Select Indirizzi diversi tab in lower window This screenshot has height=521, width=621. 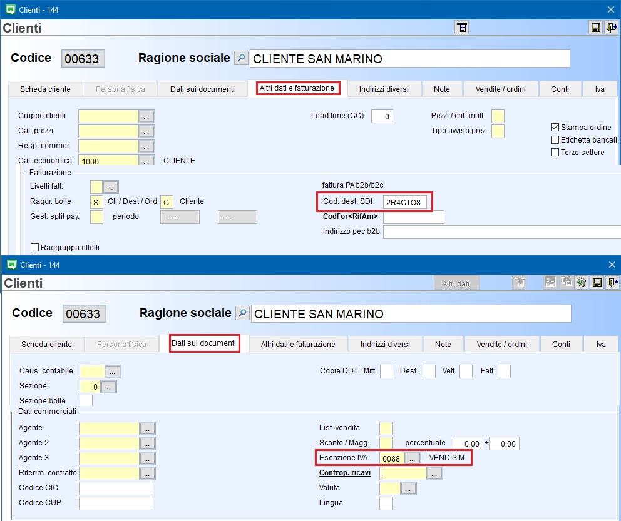click(385, 344)
